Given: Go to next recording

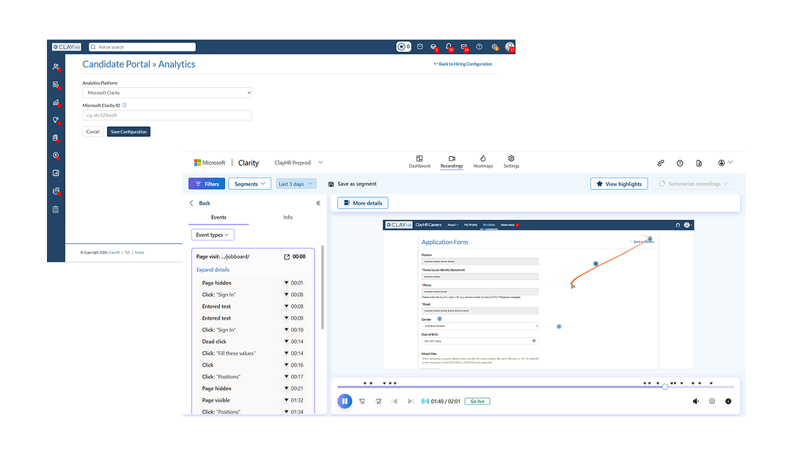Looking at the screenshot, I should (x=411, y=402).
